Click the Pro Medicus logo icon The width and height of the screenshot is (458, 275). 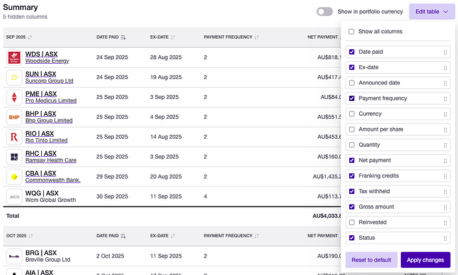click(x=15, y=98)
